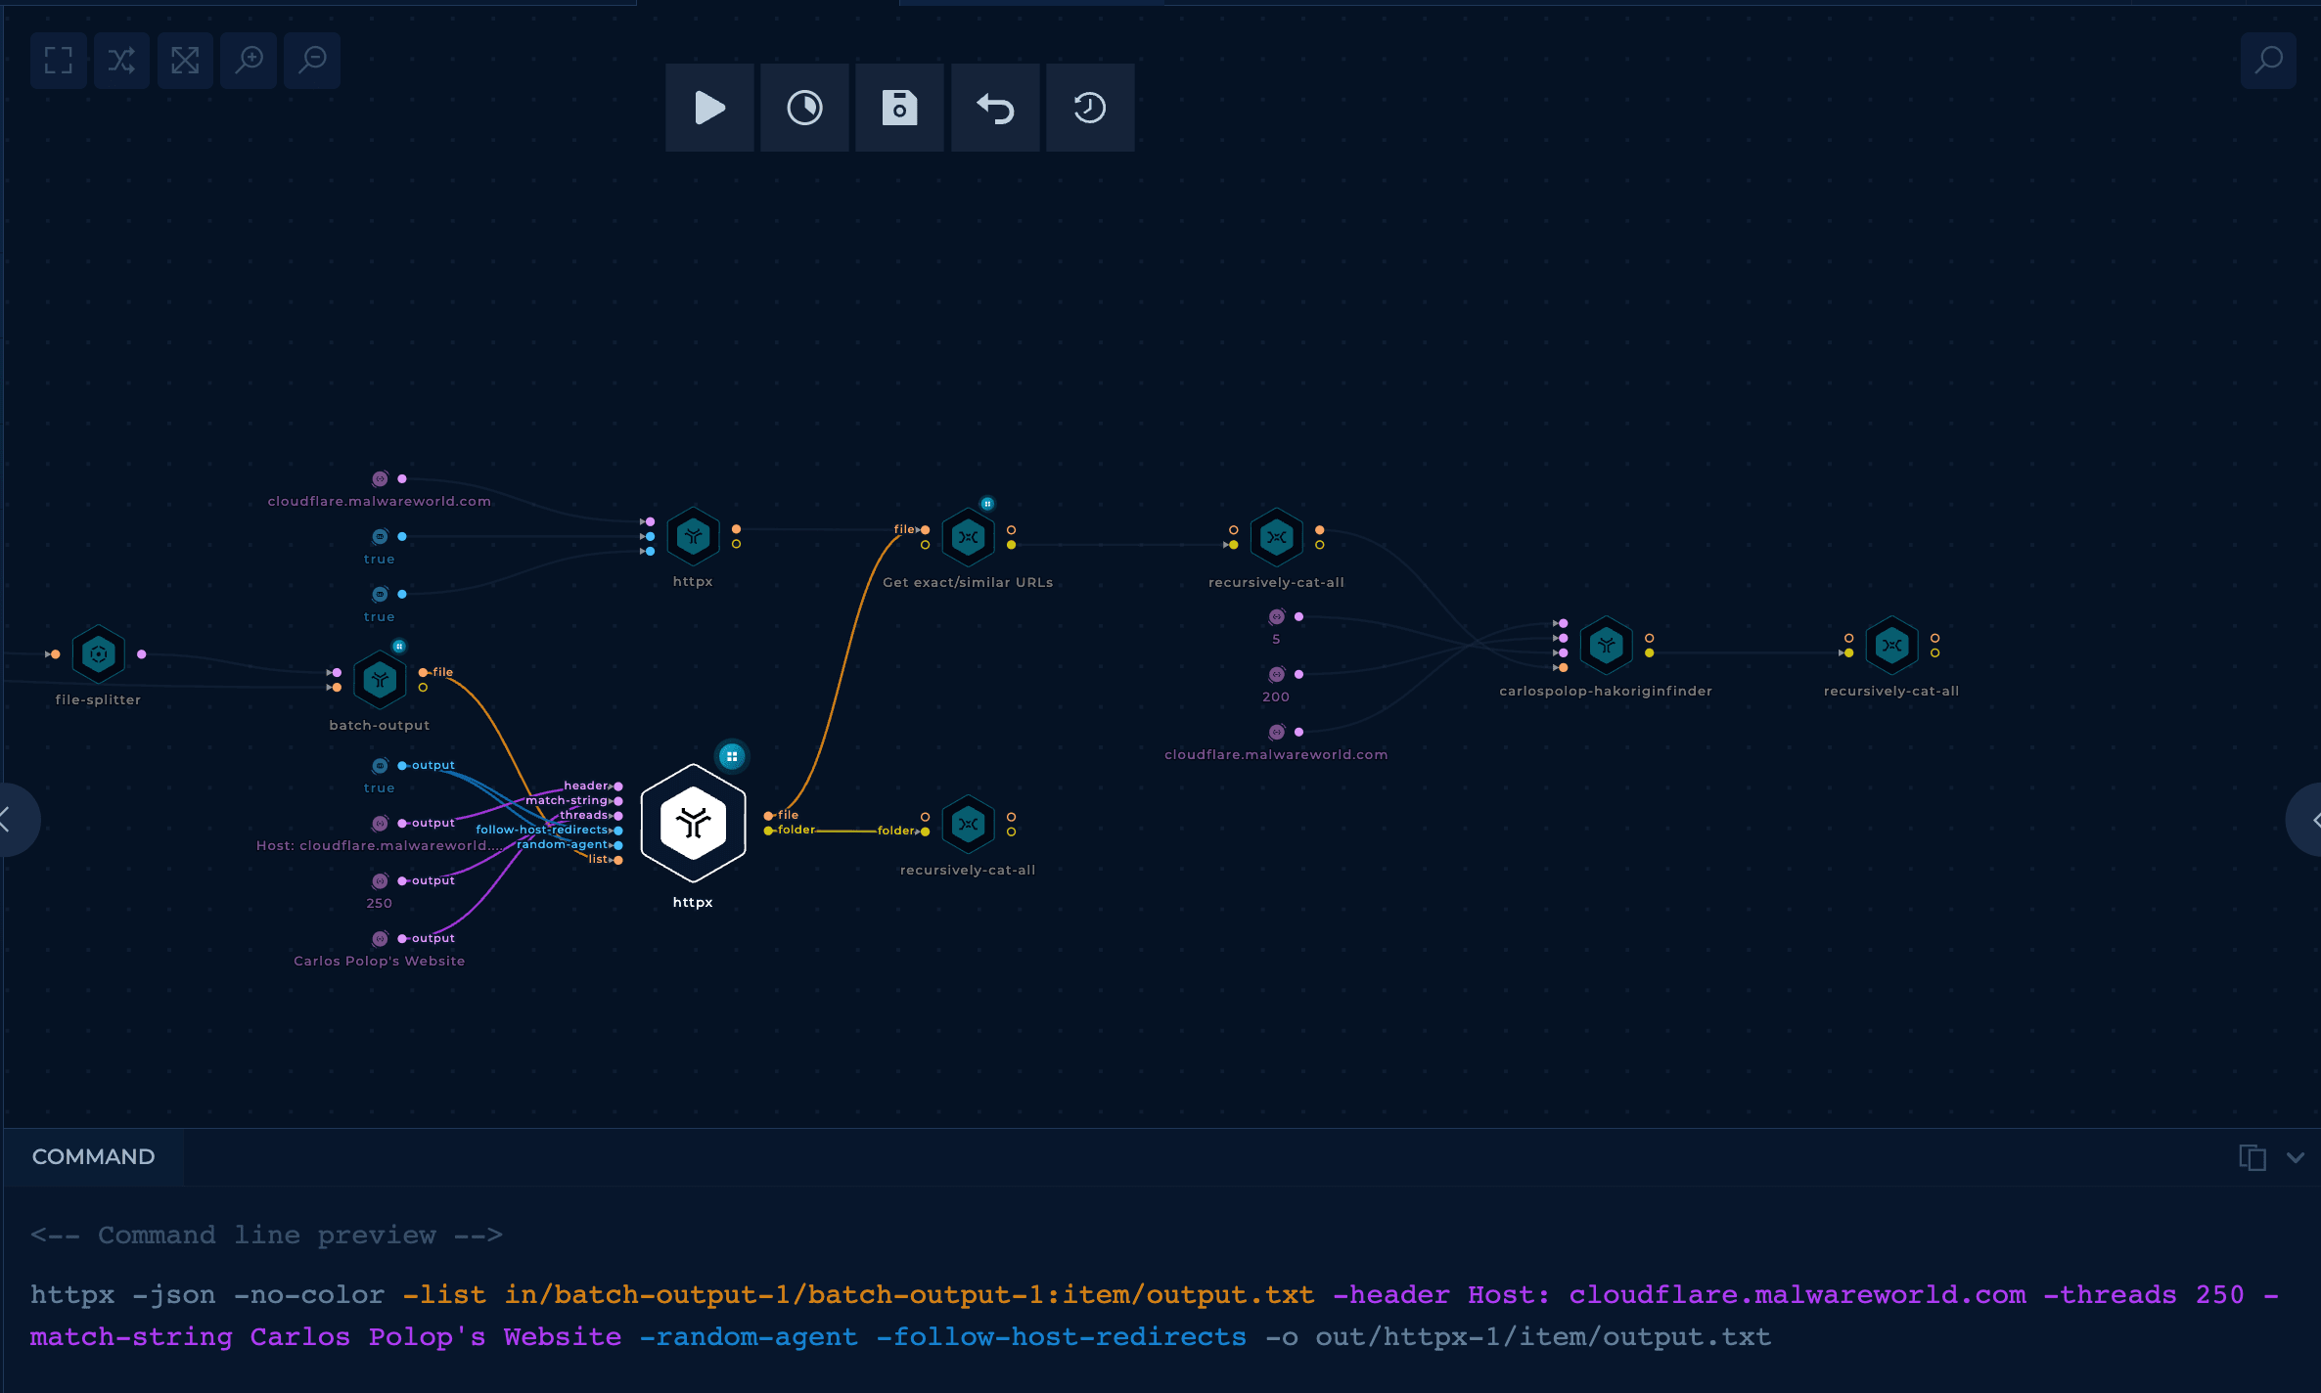This screenshot has width=2321, height=1393.
Task: Expand the right side panel arrow
Action: coord(2307,820)
